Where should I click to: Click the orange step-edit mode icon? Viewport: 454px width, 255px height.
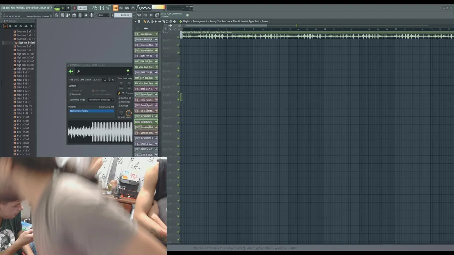pos(115,8)
